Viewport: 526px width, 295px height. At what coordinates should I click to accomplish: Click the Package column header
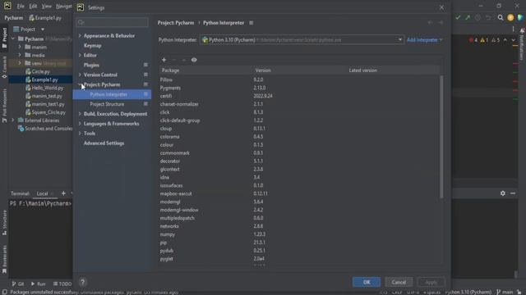pyautogui.click(x=170, y=70)
